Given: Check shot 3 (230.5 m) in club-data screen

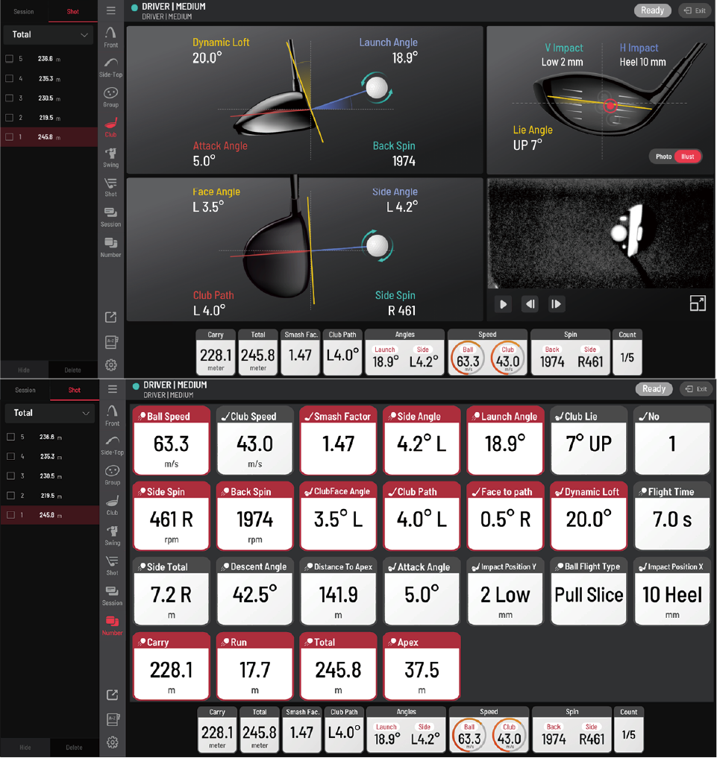Looking at the screenshot, I should [x=9, y=98].
